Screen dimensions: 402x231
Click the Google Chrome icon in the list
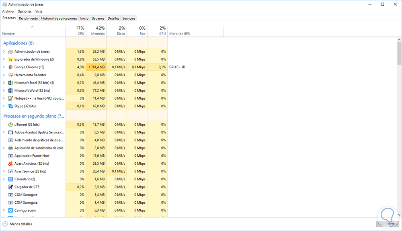(x=10, y=67)
